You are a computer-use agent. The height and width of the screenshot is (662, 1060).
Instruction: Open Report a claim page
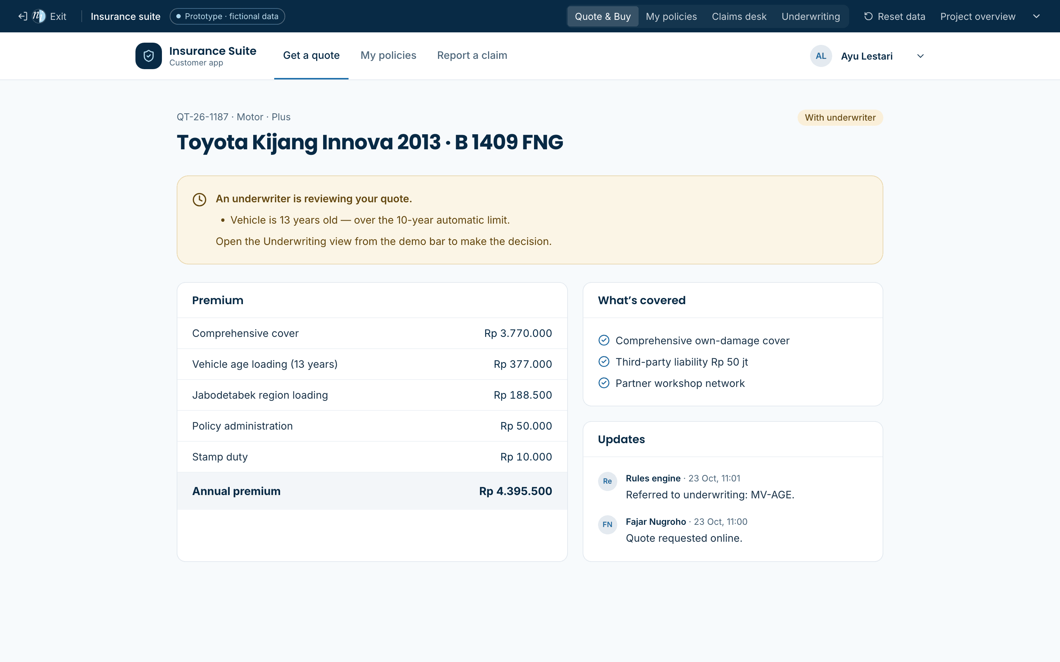click(x=472, y=56)
